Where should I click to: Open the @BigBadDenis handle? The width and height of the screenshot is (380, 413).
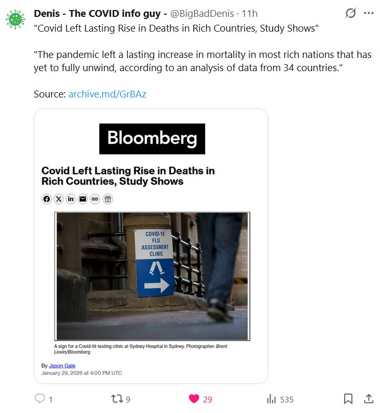202,14
